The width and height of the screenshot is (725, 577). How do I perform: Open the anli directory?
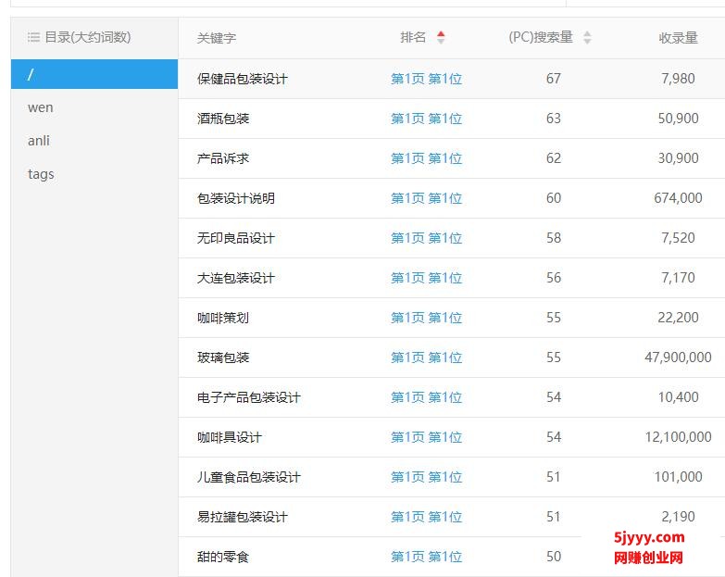39,141
